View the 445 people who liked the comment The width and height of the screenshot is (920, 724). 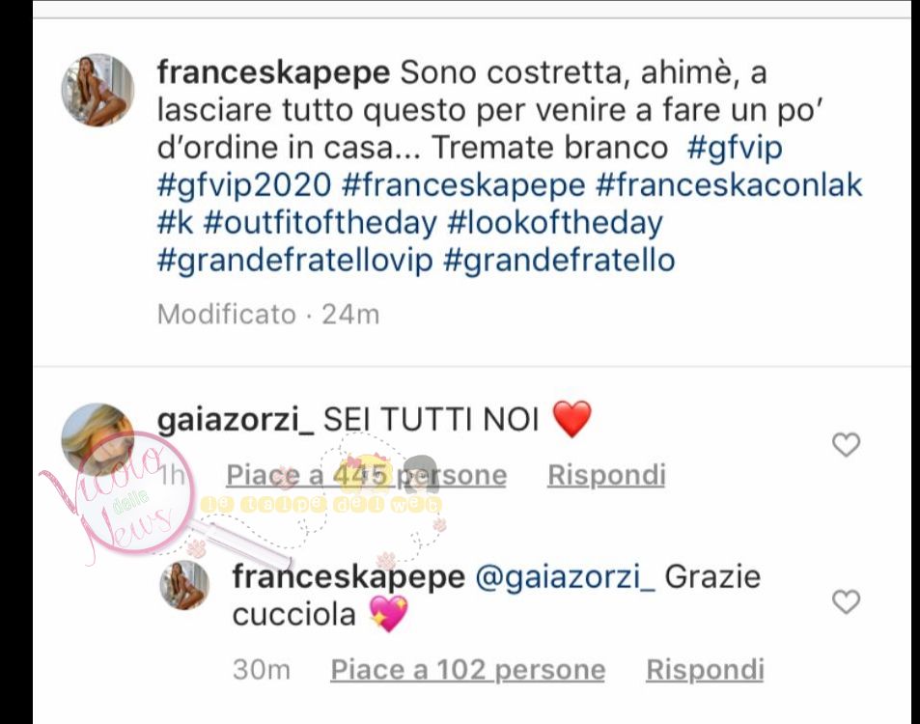(x=367, y=475)
